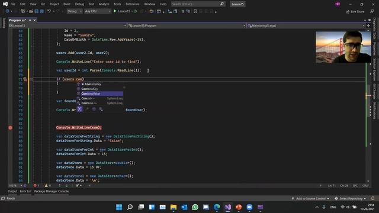This screenshot has width=379, height=213.
Task: Open the Main(string[] args) member dropdown
Action: [x=306, y=25]
